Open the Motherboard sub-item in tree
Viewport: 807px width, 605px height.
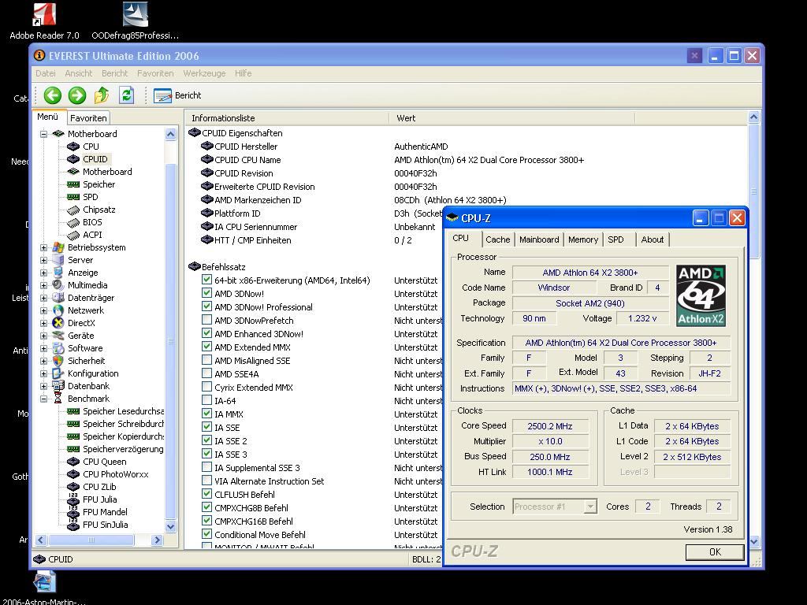pyautogui.click(x=107, y=171)
